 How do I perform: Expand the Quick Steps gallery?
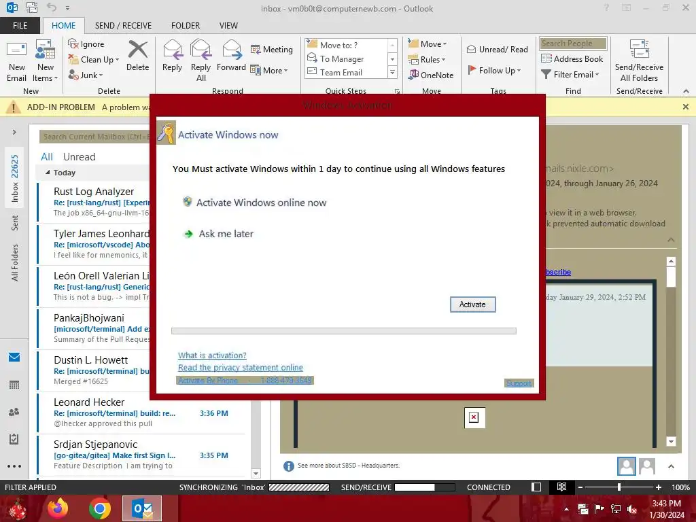[x=392, y=72]
